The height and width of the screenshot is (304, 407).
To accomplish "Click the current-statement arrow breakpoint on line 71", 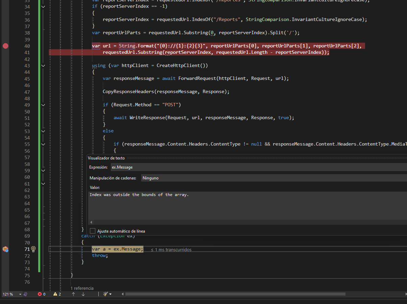I will 5,249.
